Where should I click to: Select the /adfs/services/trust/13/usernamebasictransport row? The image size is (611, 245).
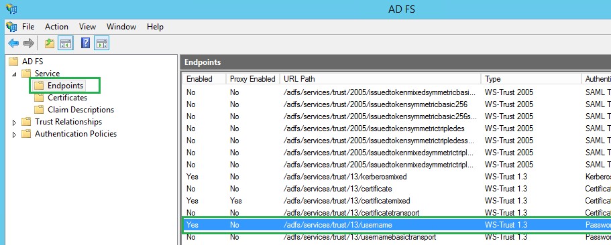pyautogui.click(x=397, y=237)
